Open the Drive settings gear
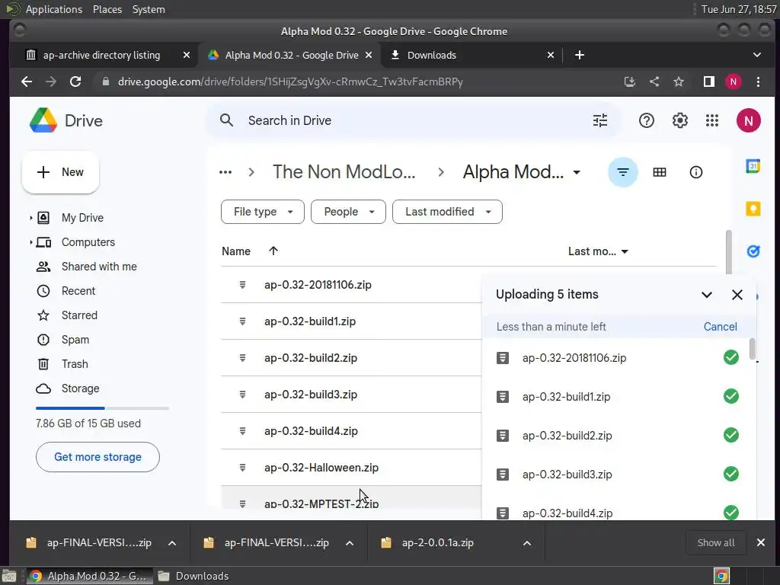The width and height of the screenshot is (780, 585). (x=679, y=120)
